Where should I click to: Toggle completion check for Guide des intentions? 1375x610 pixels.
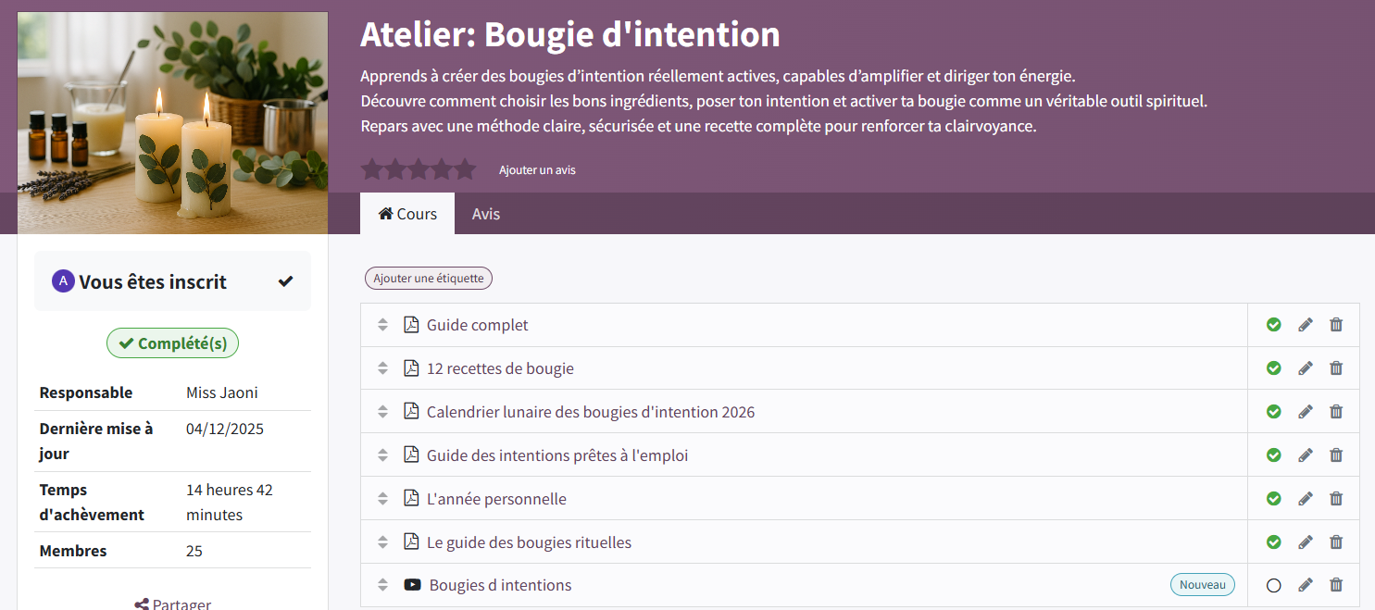coord(1274,455)
